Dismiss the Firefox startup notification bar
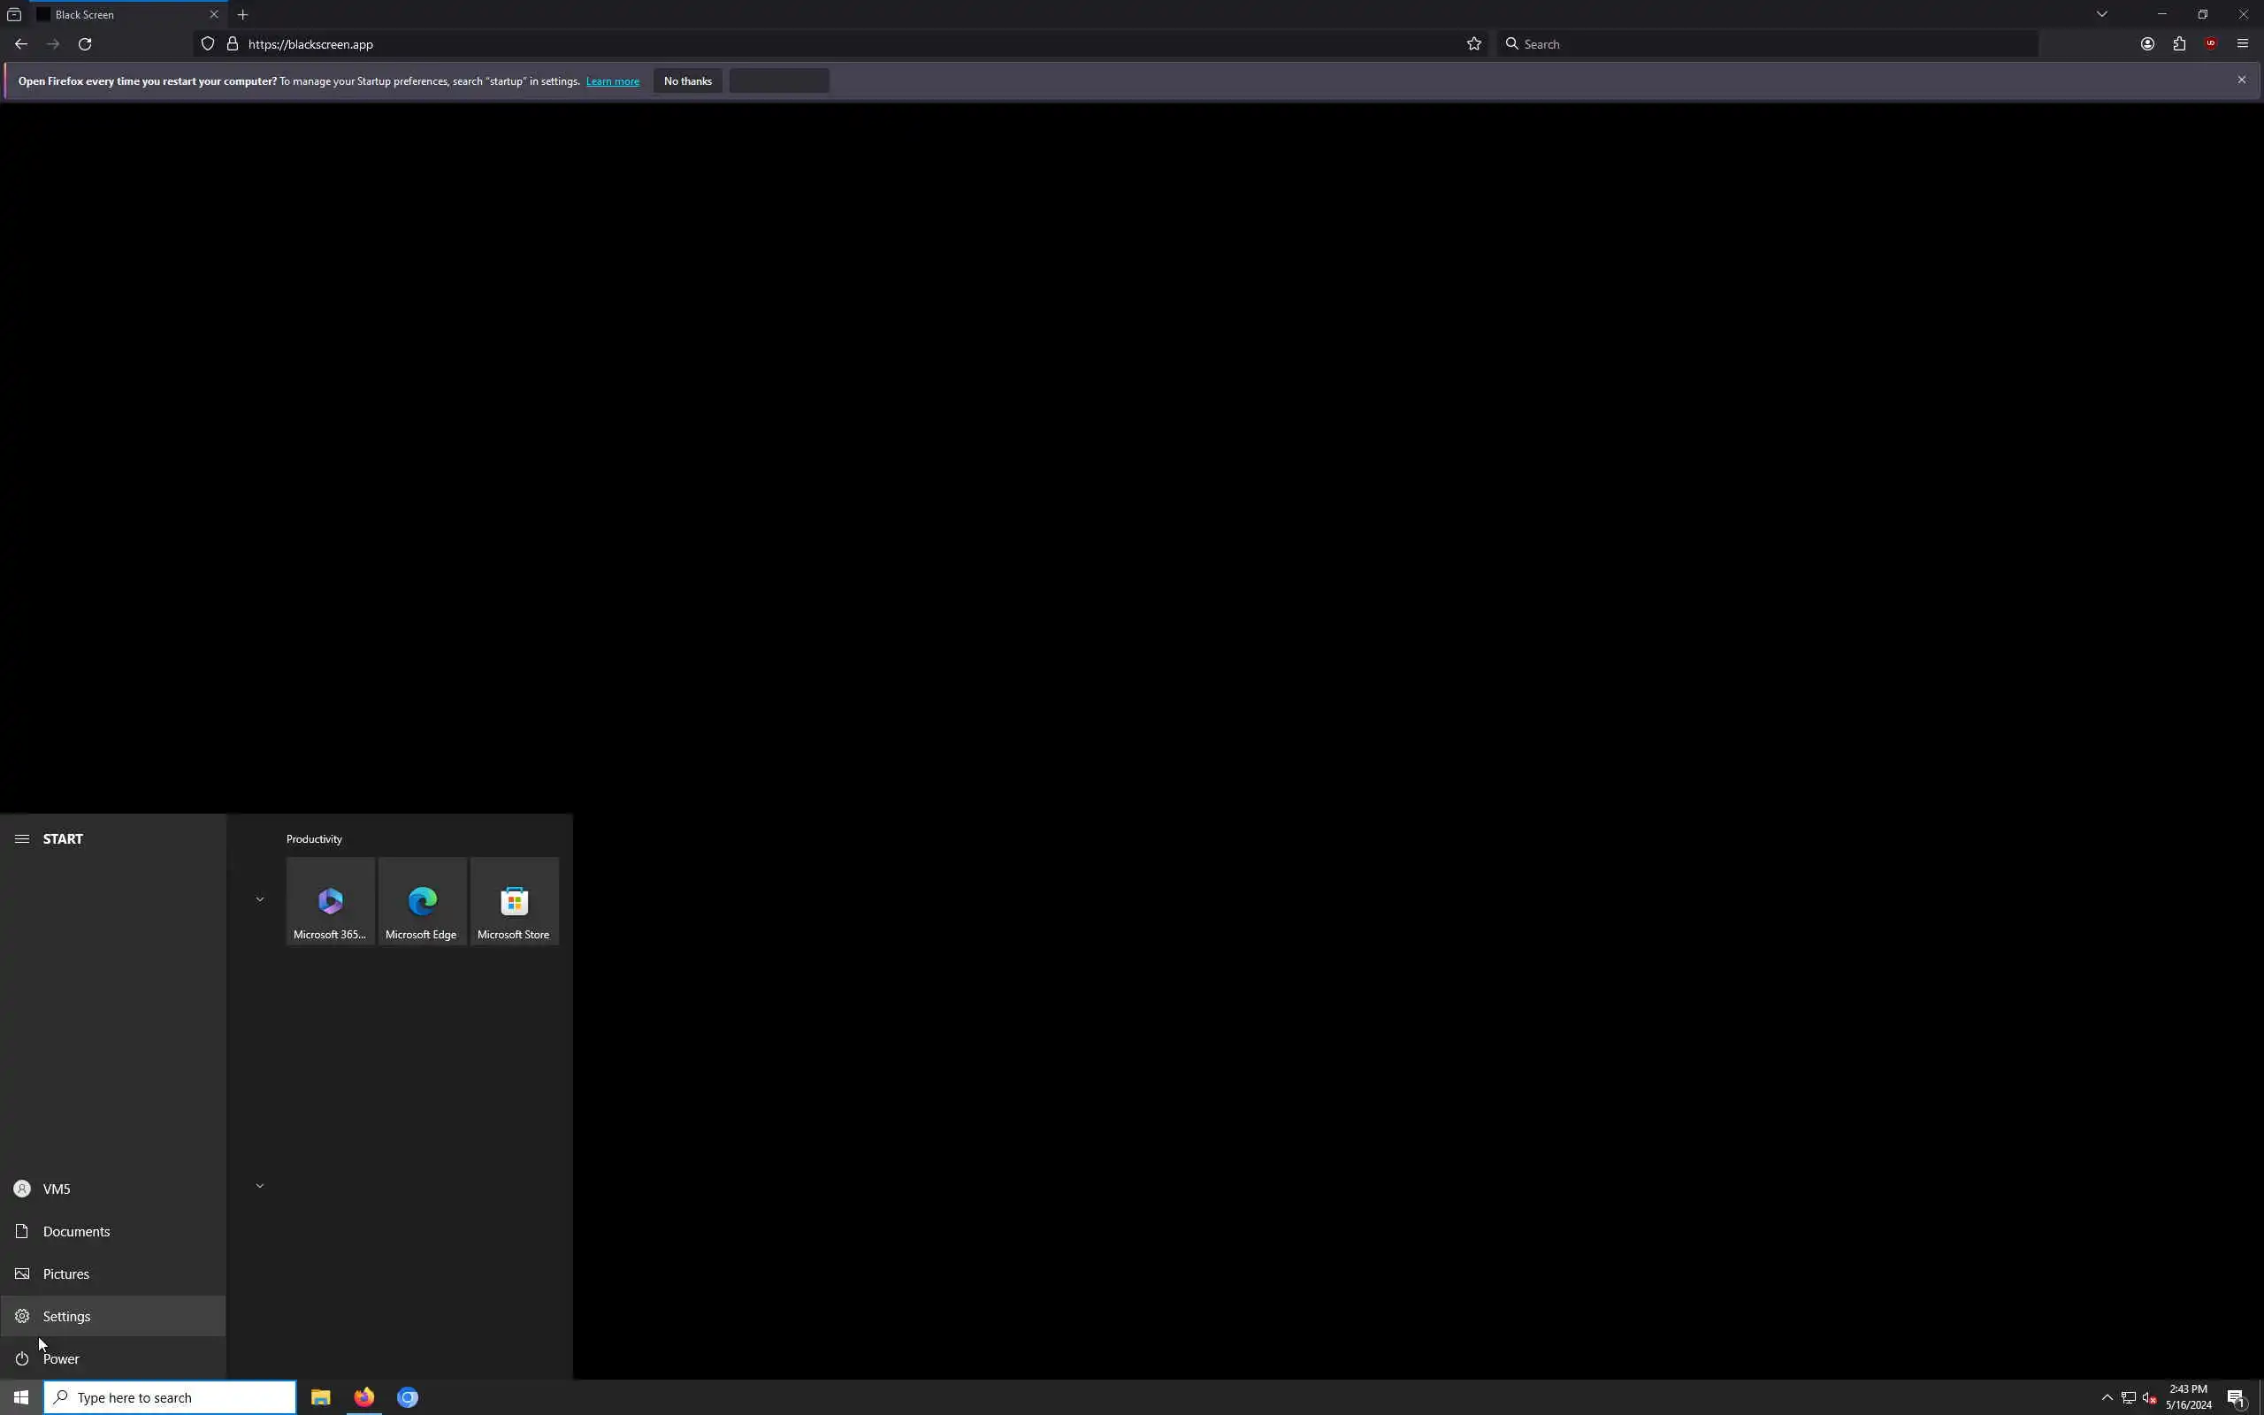Viewport: 2264px width, 1415px height. [x=2242, y=80]
